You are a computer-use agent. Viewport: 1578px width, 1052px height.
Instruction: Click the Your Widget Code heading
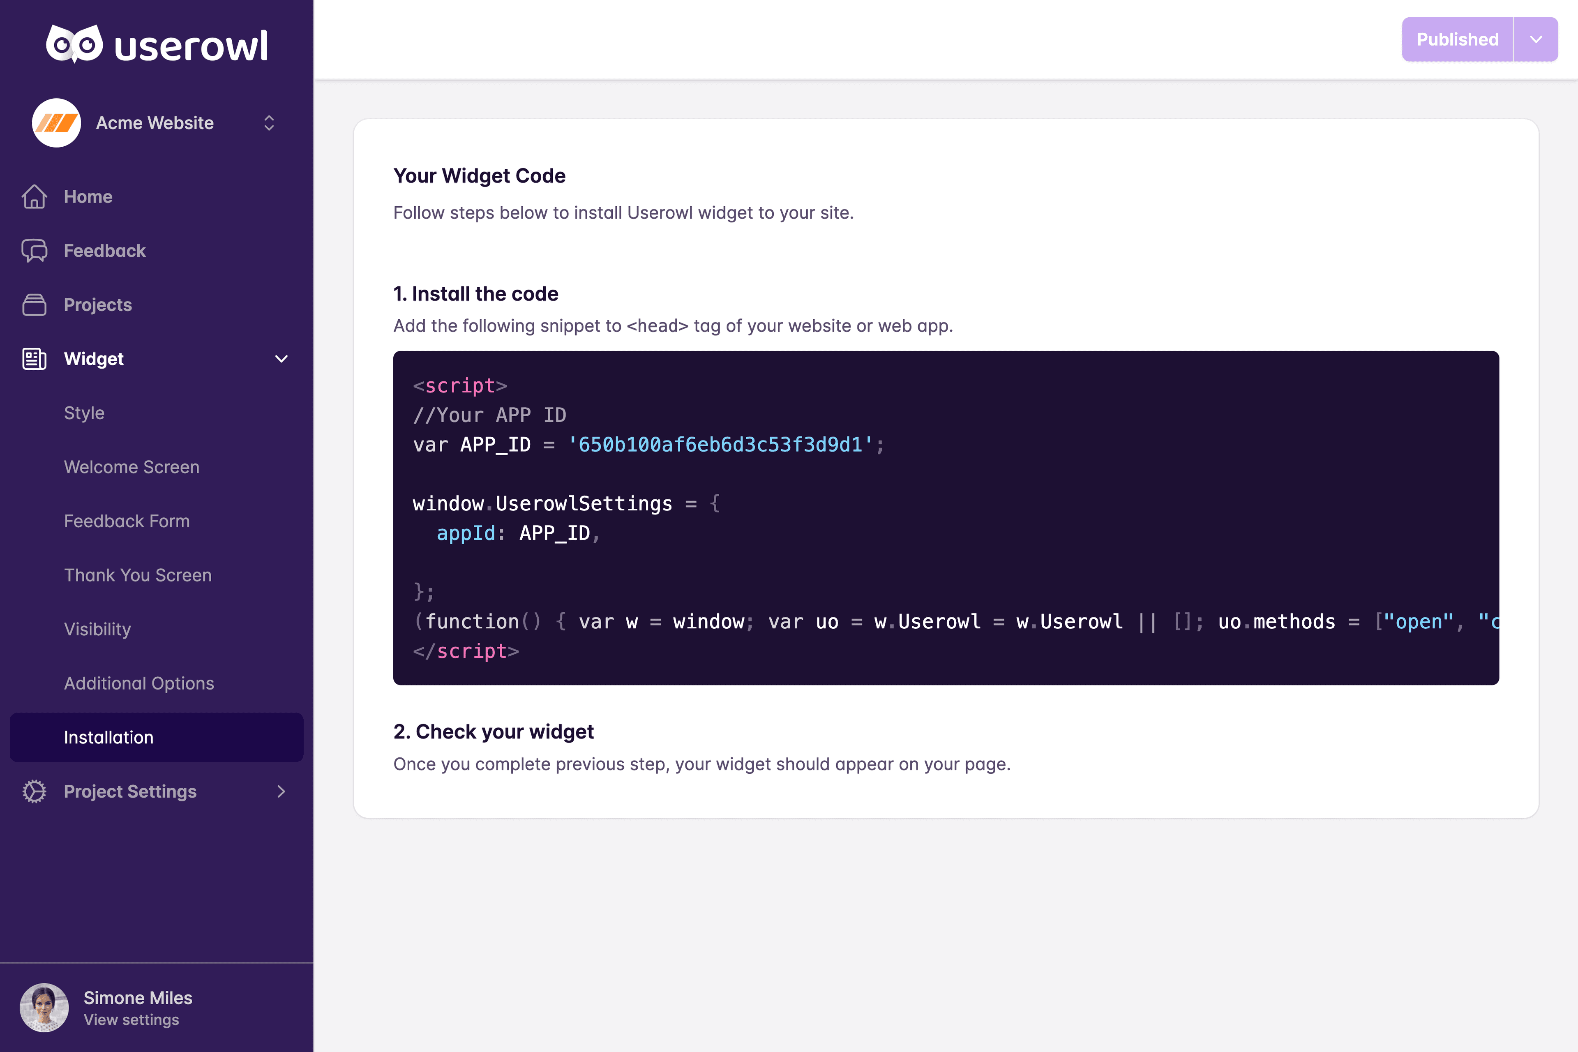[x=479, y=176]
